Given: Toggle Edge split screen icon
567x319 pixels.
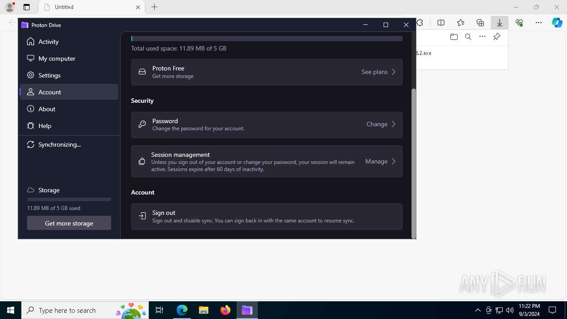Looking at the screenshot, I should 441,23.
